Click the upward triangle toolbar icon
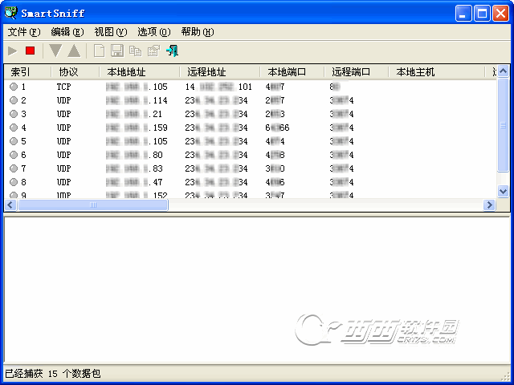This screenshot has width=514, height=385. [x=74, y=51]
